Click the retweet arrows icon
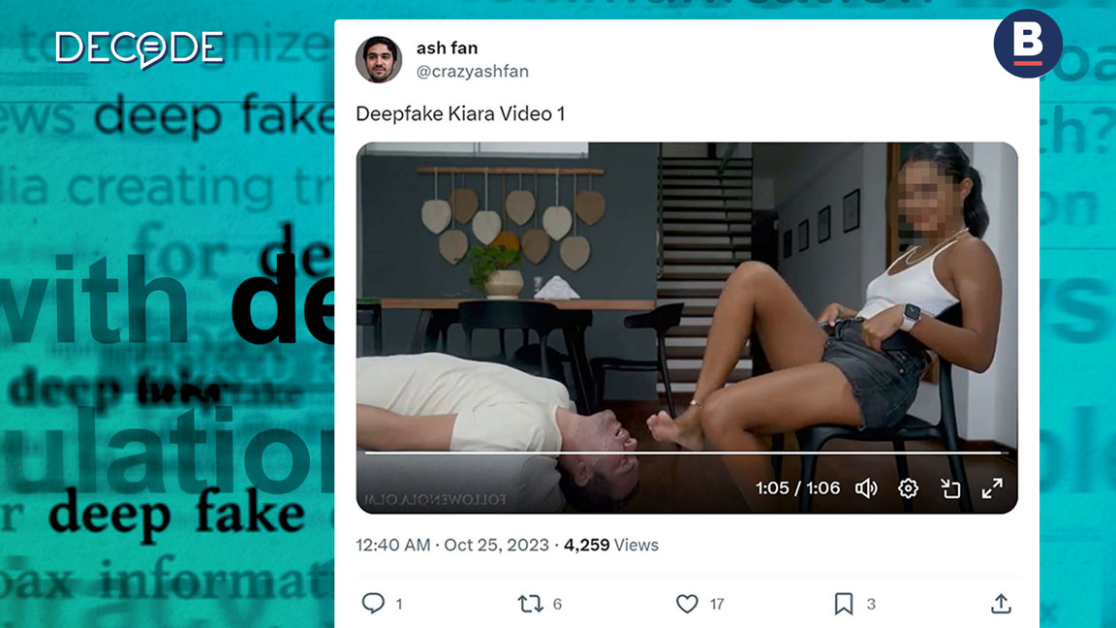The width and height of the screenshot is (1116, 628). 530,604
